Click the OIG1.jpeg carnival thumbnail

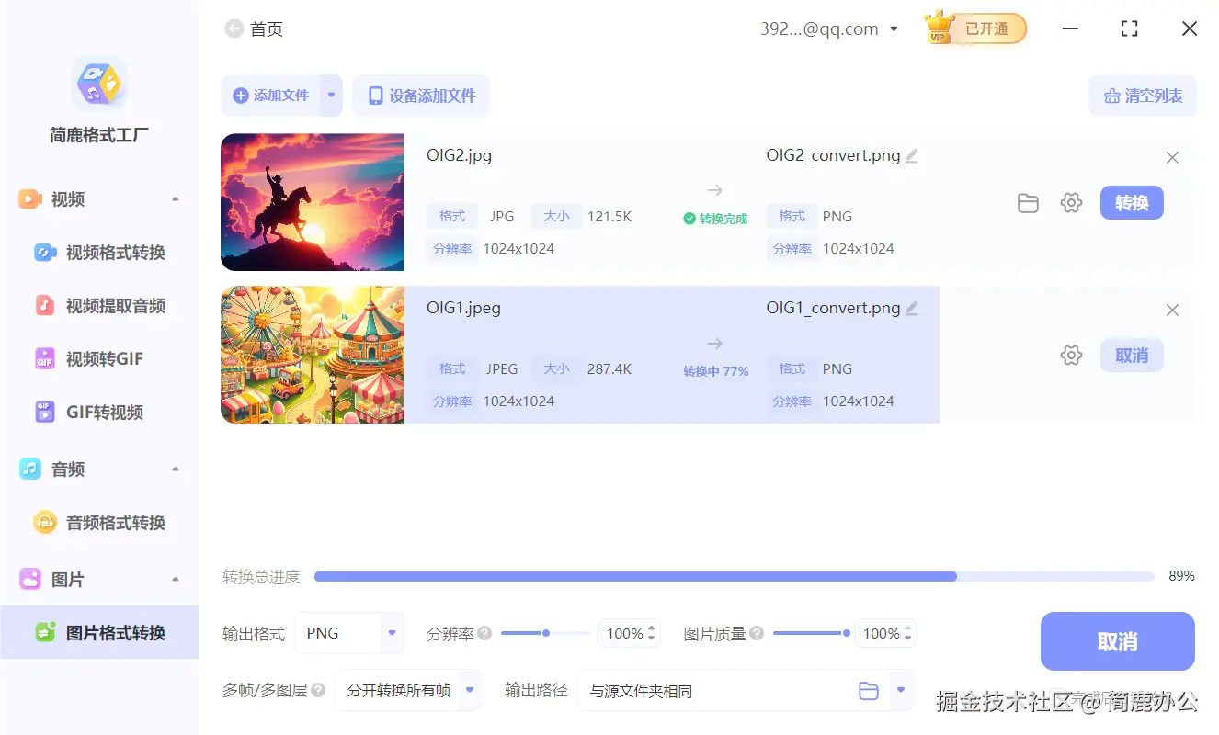(313, 355)
